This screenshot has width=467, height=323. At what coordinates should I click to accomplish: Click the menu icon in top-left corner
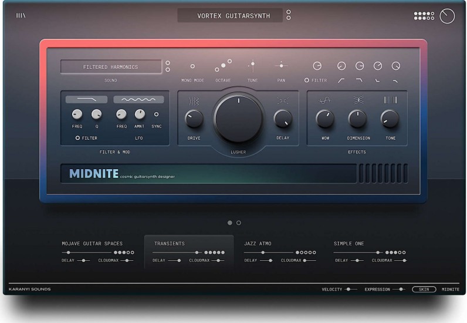(x=21, y=16)
